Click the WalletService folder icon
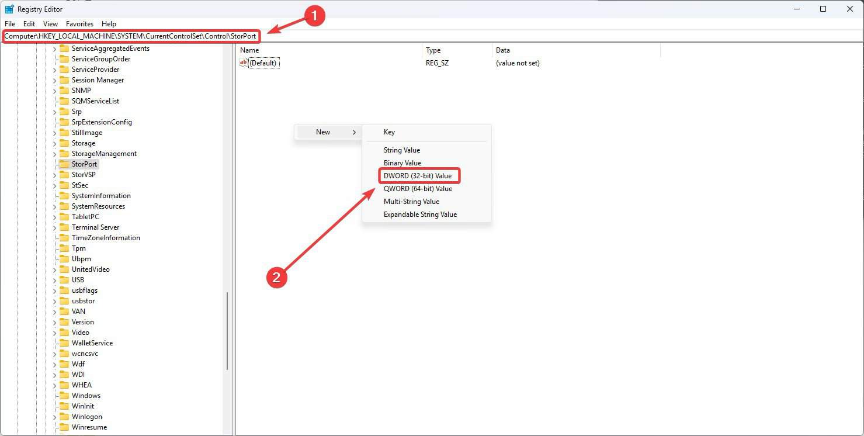The width and height of the screenshot is (864, 436). click(64, 343)
